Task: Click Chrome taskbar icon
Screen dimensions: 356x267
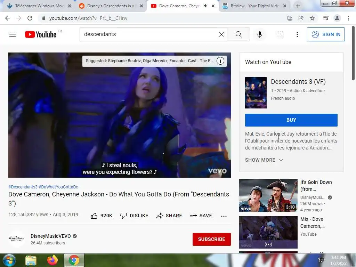Action: (x=74, y=260)
